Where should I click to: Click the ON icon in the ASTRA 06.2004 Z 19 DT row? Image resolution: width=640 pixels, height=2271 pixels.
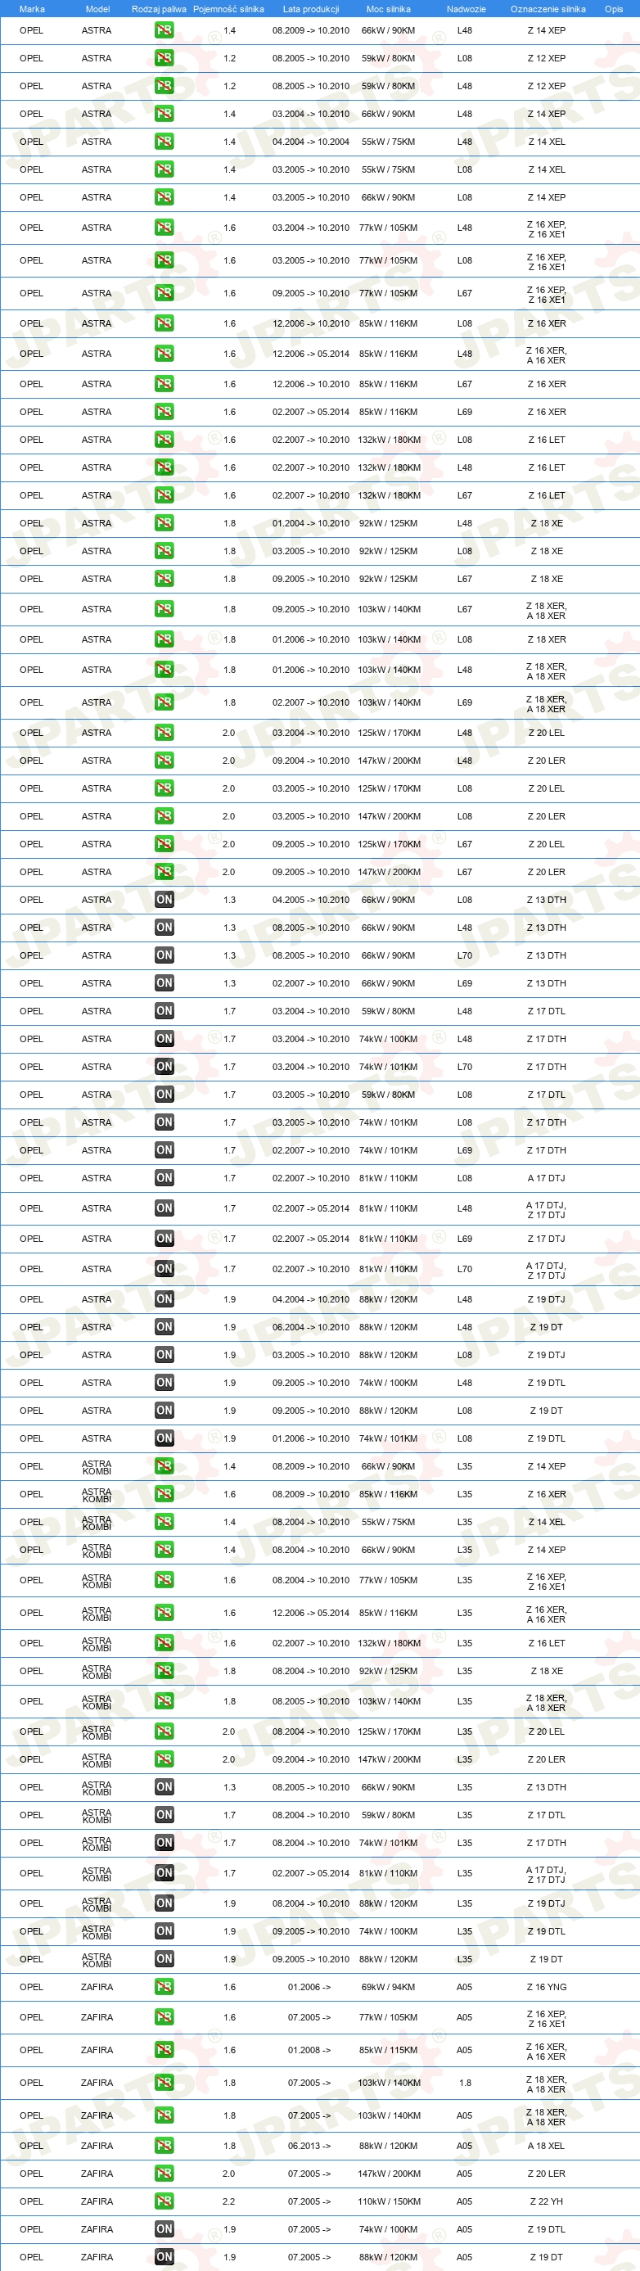[164, 1327]
